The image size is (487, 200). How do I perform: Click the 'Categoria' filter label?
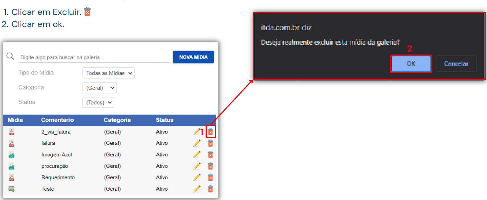point(31,87)
